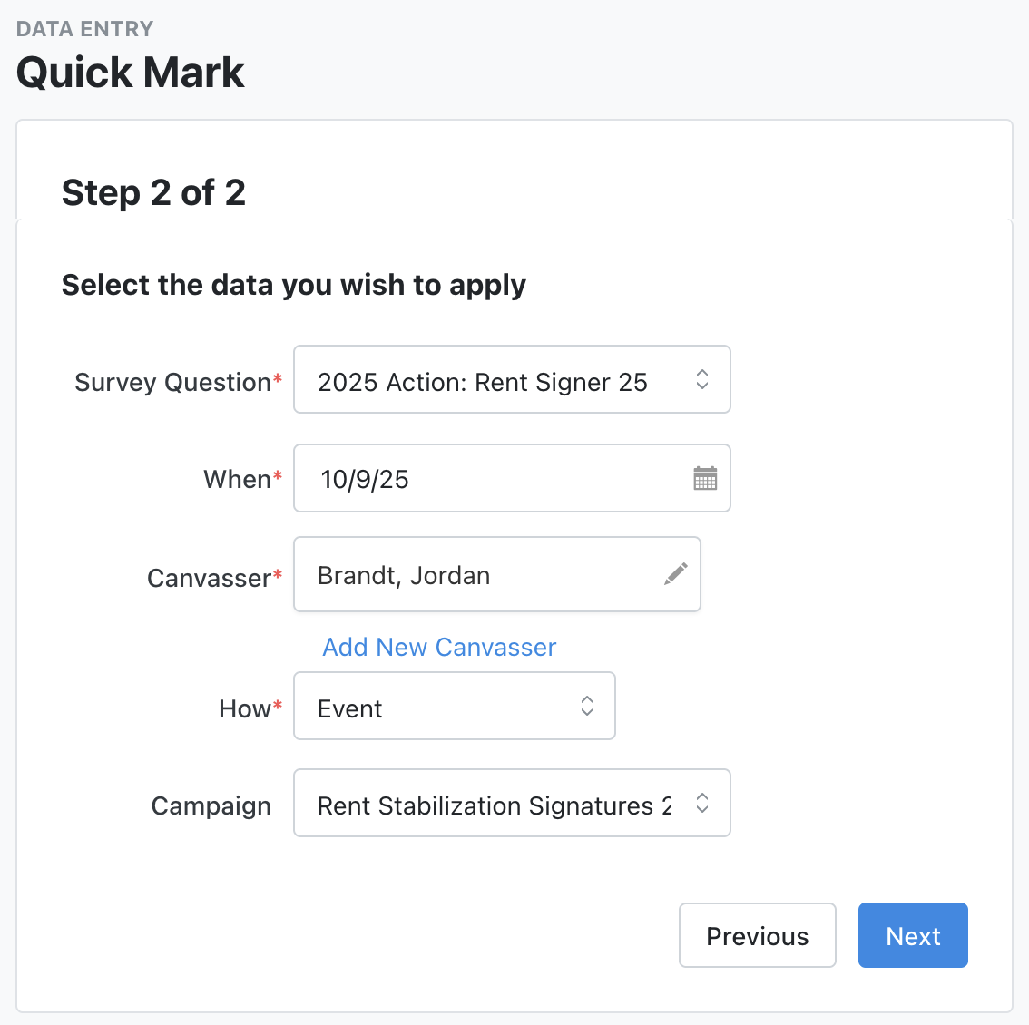Click the Quick Mark page title
Screen dimensions: 1029x1025
(130, 73)
